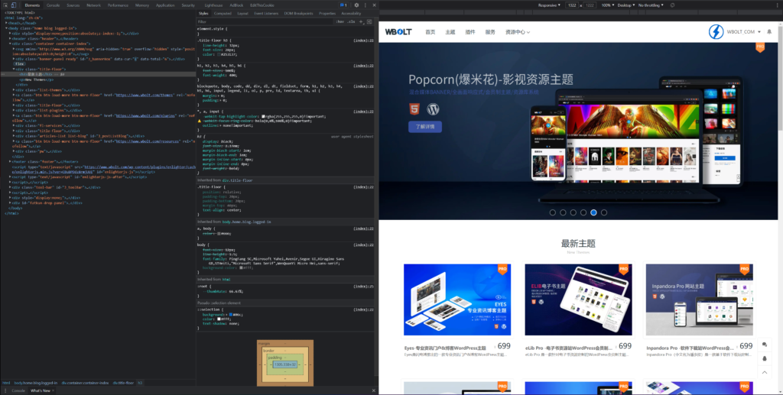Image resolution: width=783 pixels, height=395 pixels.
Task: Open the Computed styles tab
Action: coord(223,13)
